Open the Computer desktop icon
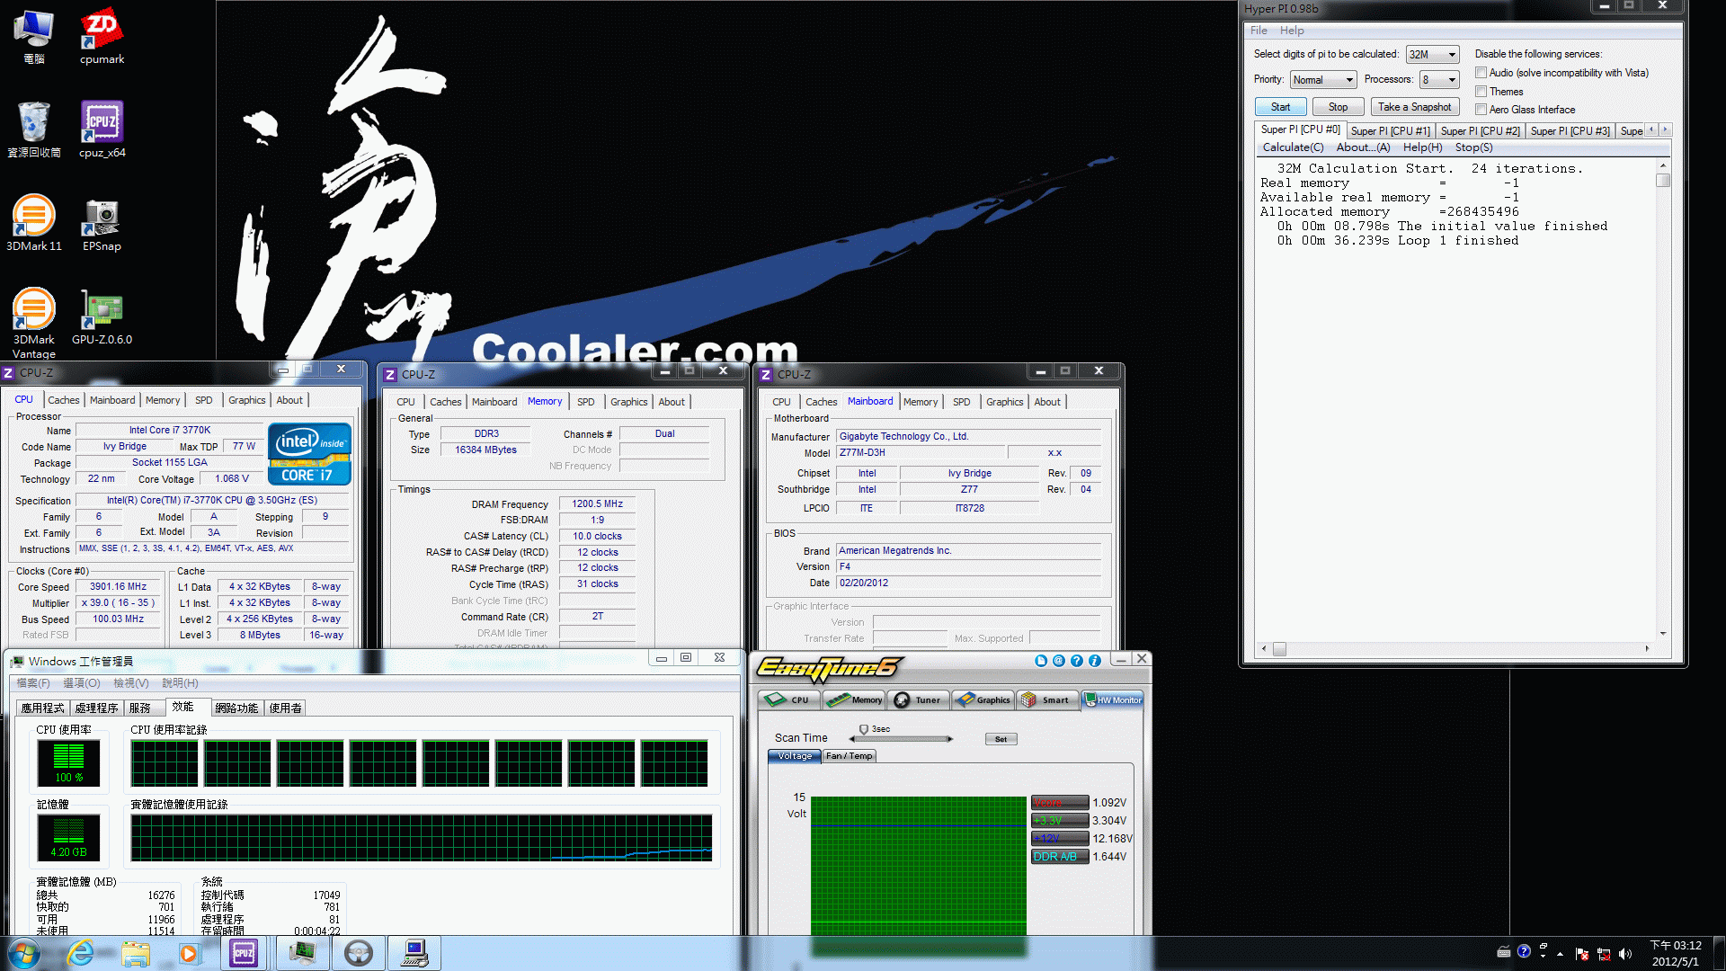 point(34,36)
